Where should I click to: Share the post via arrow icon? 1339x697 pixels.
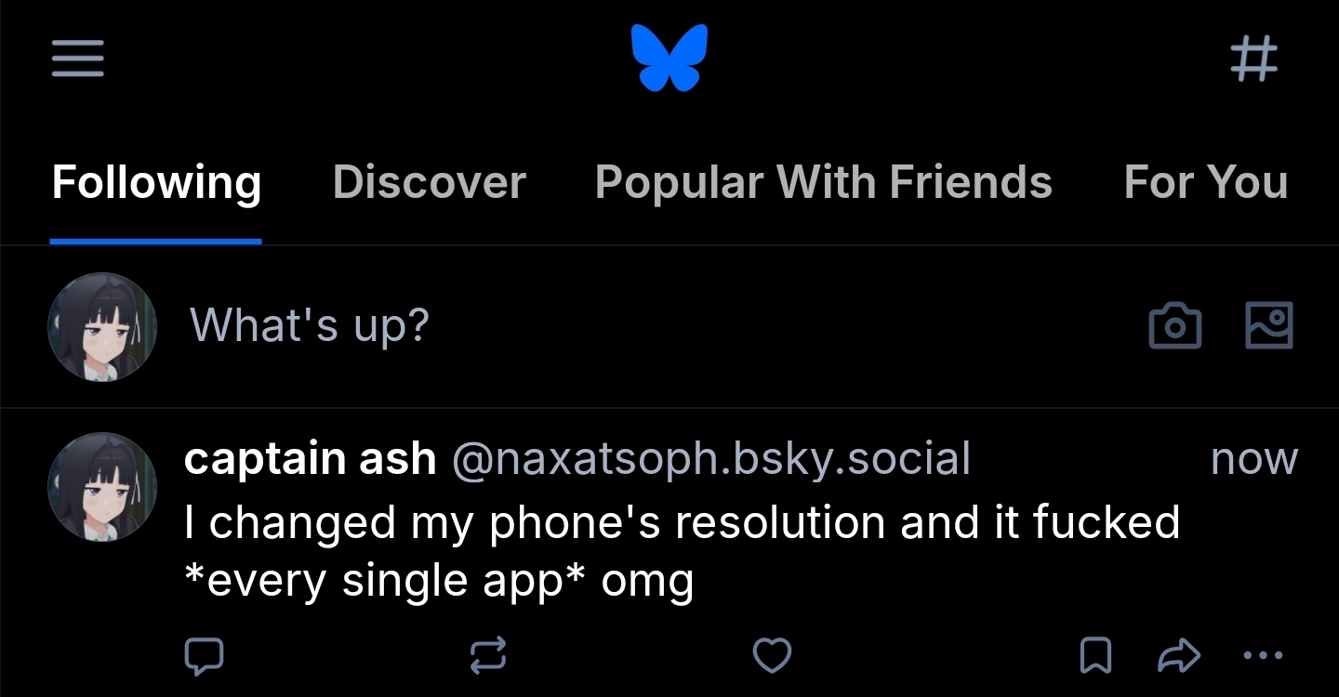coord(1178,656)
